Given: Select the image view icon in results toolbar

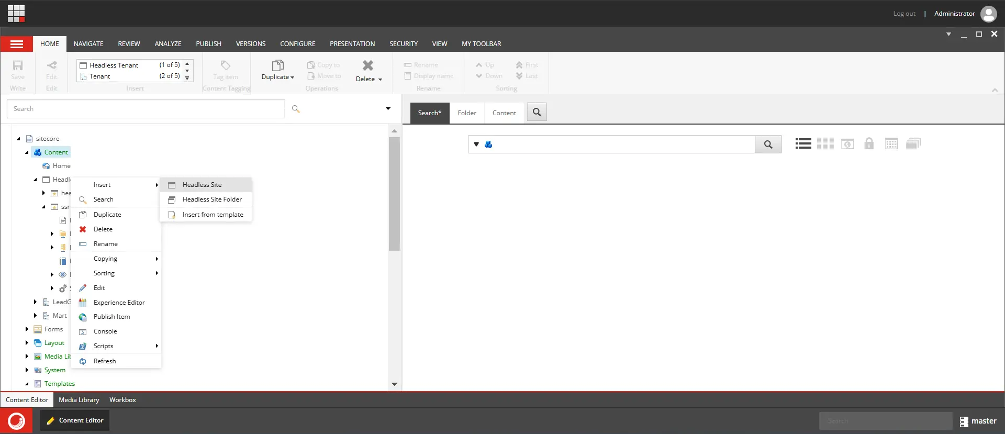Looking at the screenshot, I should [x=847, y=143].
